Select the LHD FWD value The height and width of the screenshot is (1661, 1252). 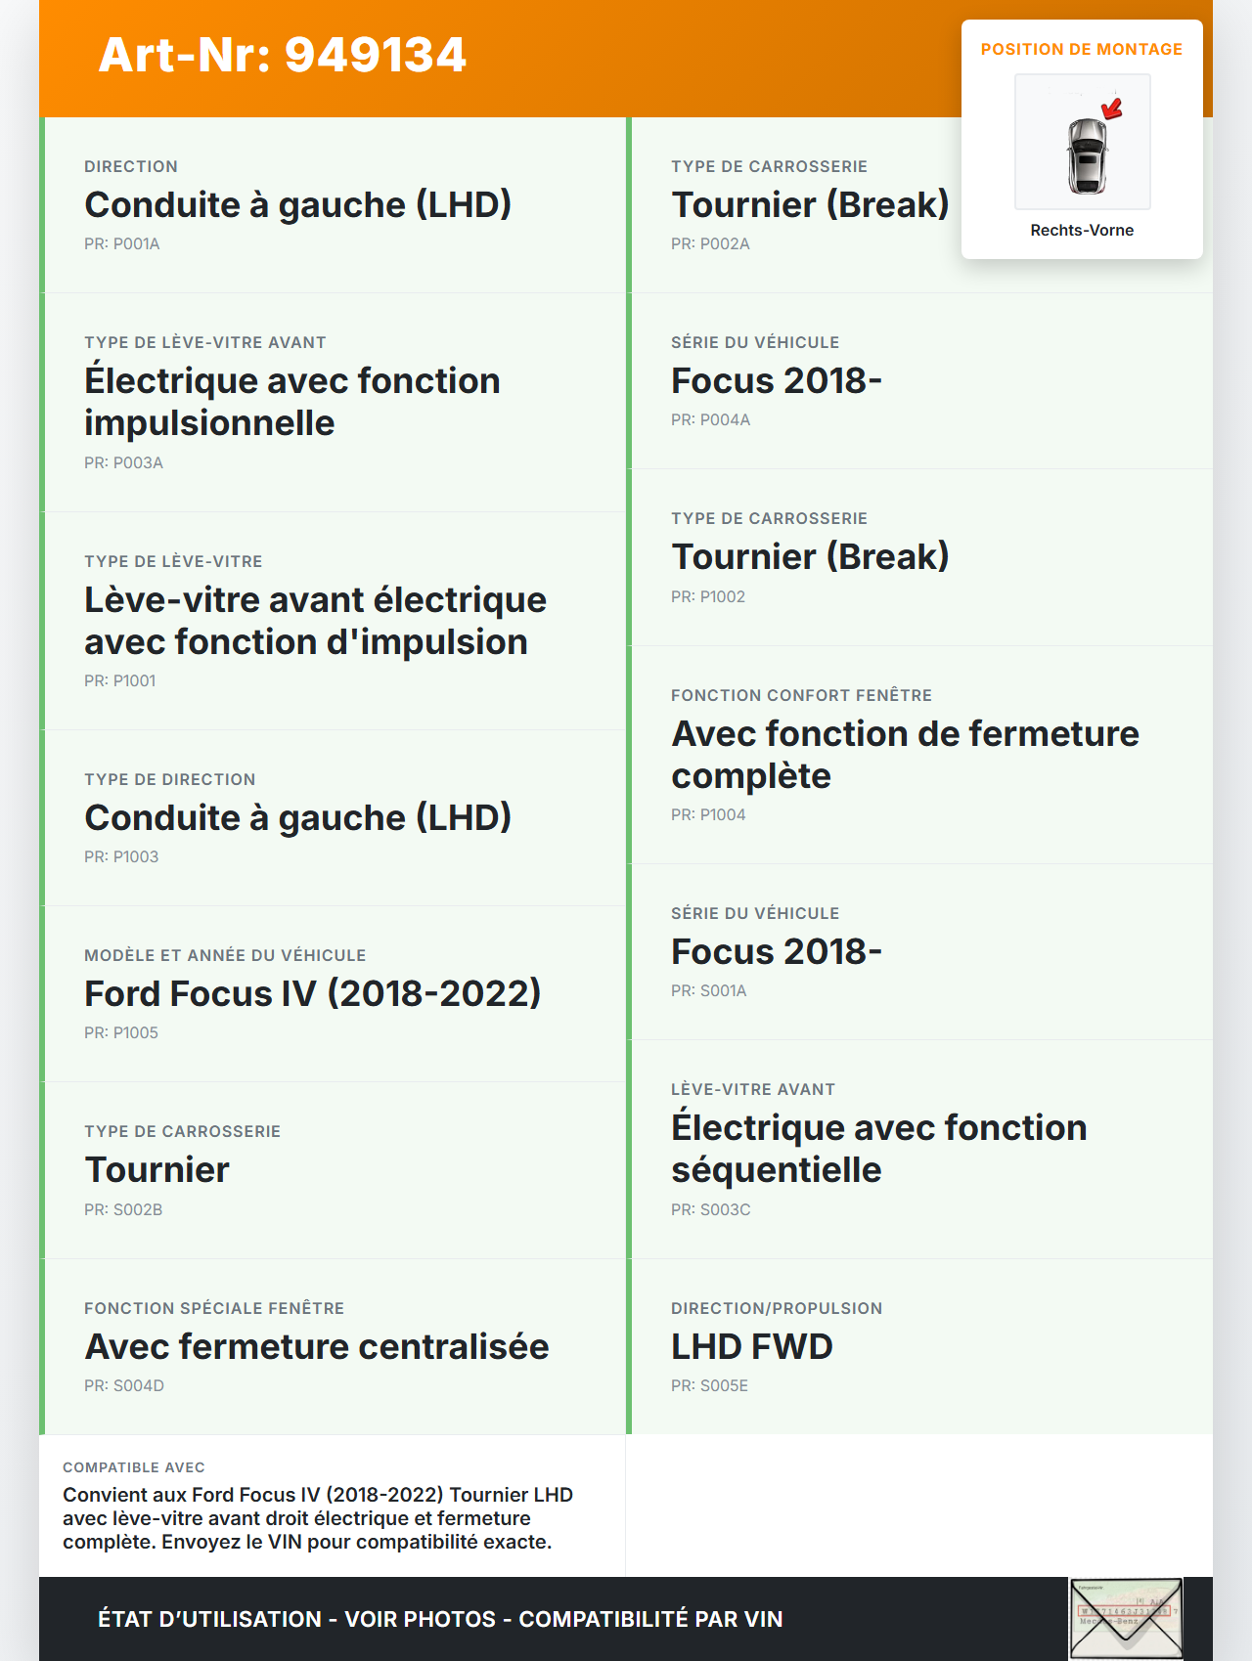(x=751, y=1346)
